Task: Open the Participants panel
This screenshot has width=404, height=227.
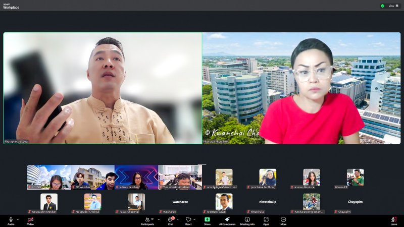Action: tap(147, 220)
